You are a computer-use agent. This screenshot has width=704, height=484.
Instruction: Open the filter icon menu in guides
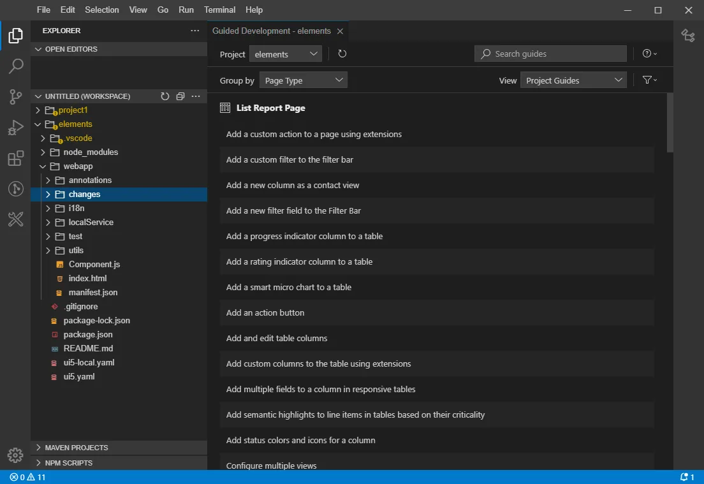649,80
